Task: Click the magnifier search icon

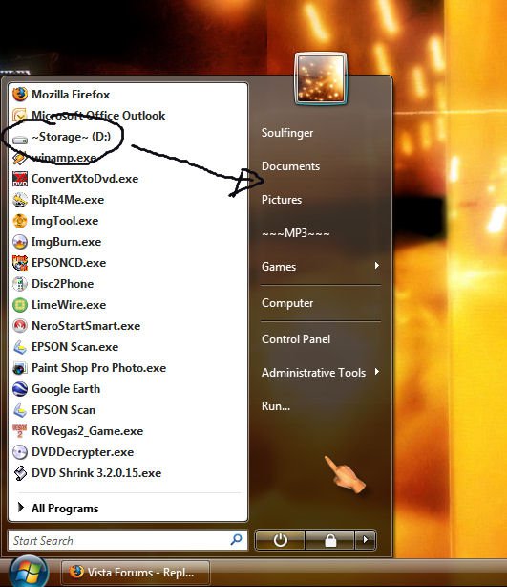Action: [236, 539]
